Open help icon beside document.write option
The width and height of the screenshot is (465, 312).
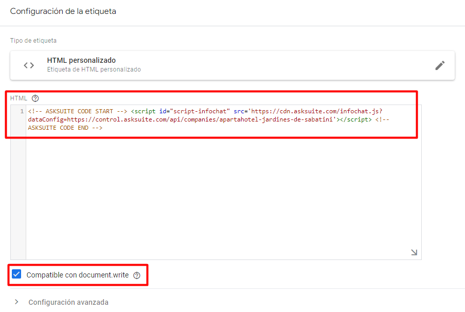pos(137,275)
